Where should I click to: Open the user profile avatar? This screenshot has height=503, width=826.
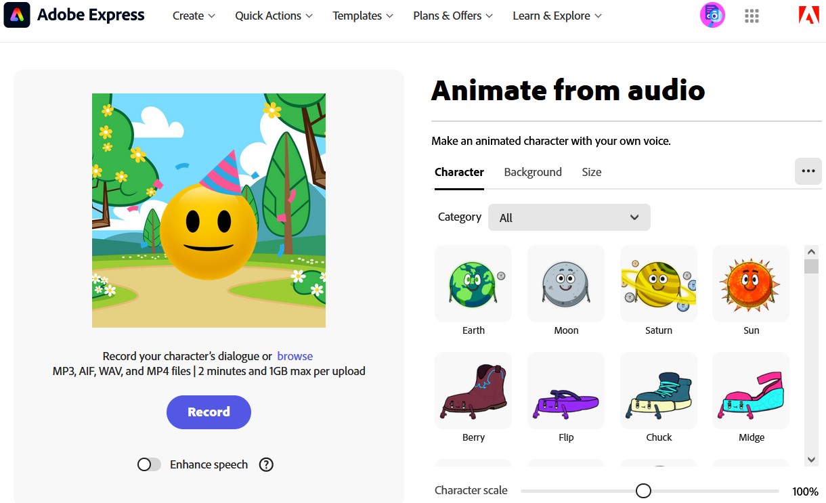712,15
